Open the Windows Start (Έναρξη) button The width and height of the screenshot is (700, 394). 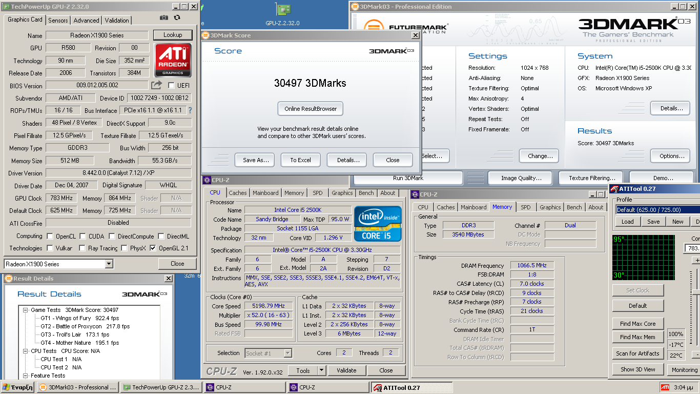[17, 387]
